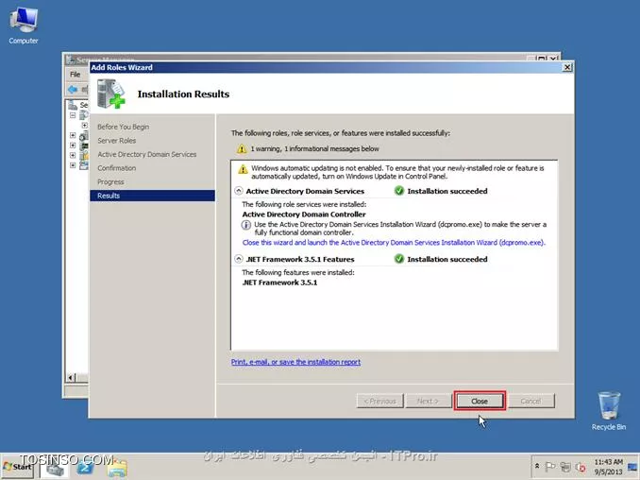This screenshot has width=640, height=480.
Task: Click the '.NET Framework 3.5.1' installed feature text
Action: click(x=279, y=283)
